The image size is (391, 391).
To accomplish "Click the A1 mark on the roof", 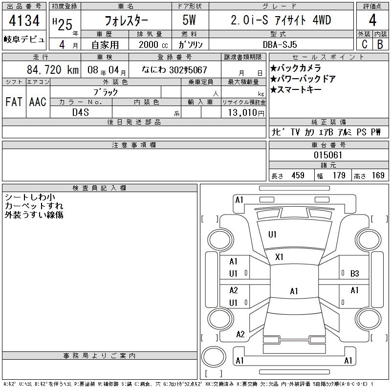I will (x=294, y=291).
